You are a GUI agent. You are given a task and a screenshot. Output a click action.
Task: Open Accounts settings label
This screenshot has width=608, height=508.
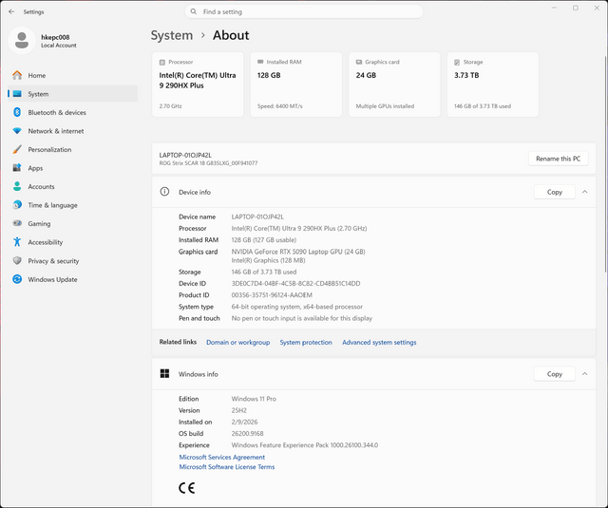(41, 186)
